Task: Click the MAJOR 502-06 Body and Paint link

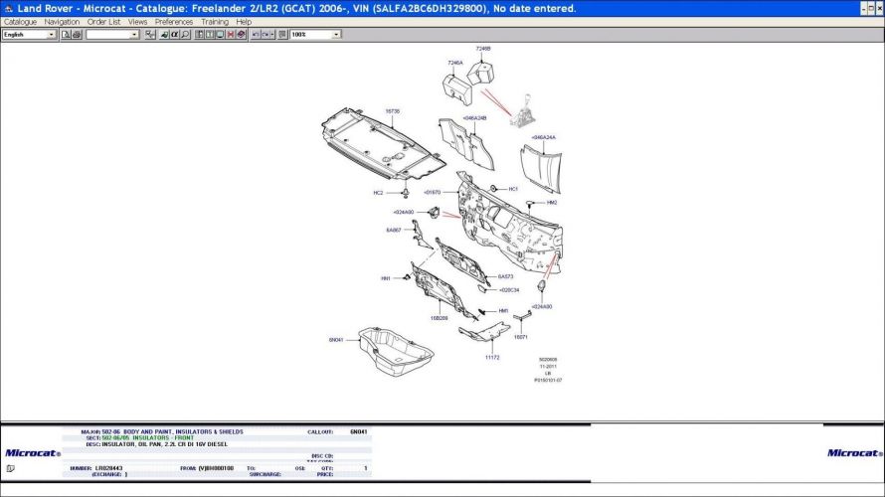Action: [x=172, y=431]
